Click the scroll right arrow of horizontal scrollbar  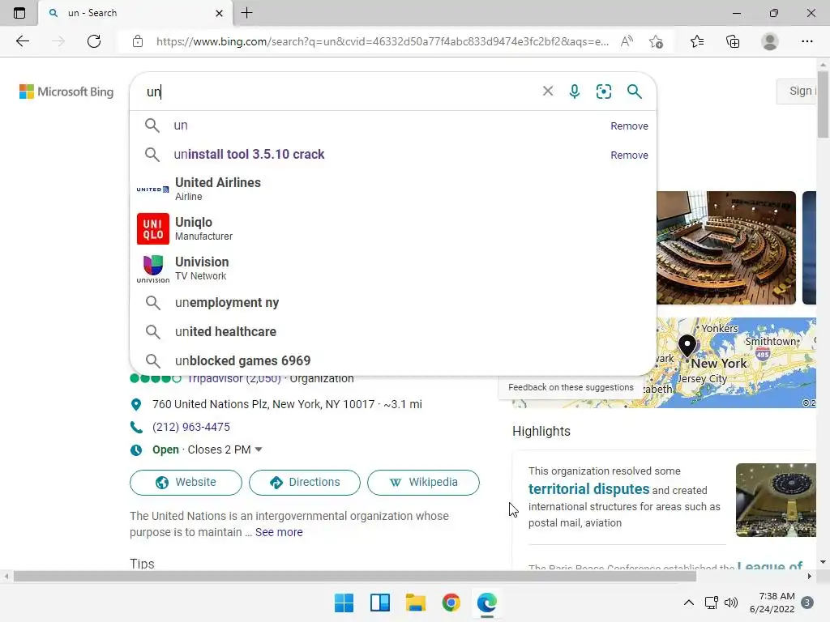810,577
